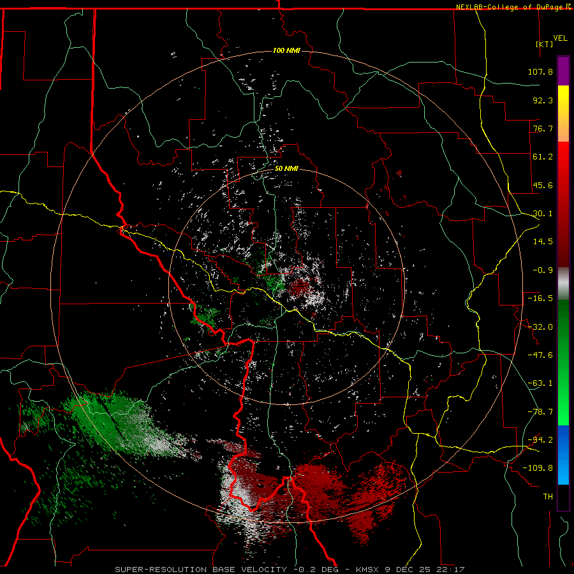The height and width of the screenshot is (574, 574).
Task: Click the Super-Resolution Base Velocity caption
Action: [x=290, y=570]
